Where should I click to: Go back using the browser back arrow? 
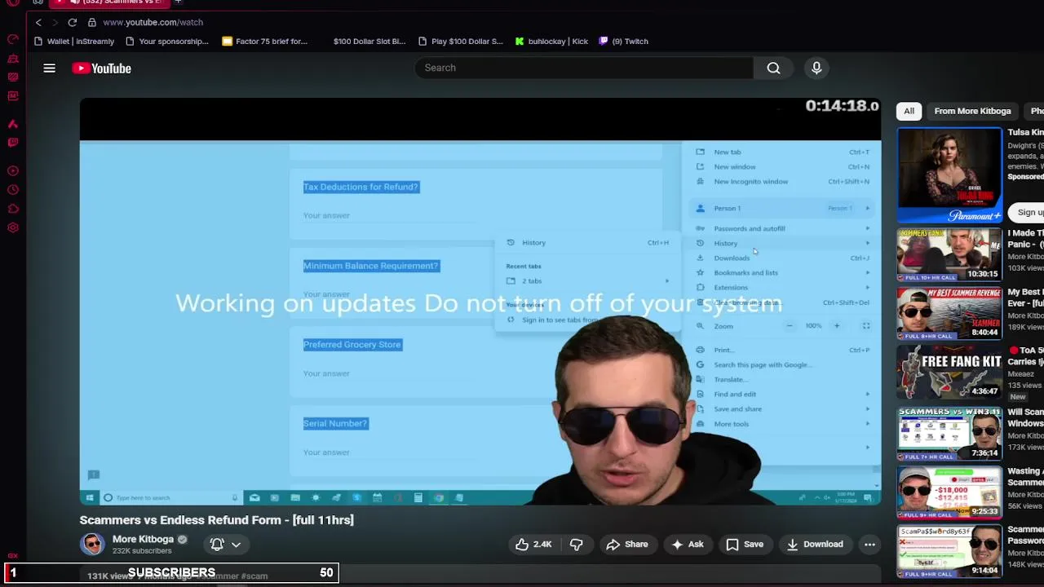click(x=38, y=22)
